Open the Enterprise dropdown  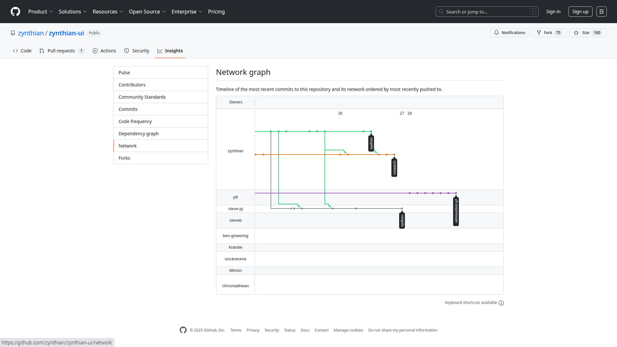(x=187, y=12)
